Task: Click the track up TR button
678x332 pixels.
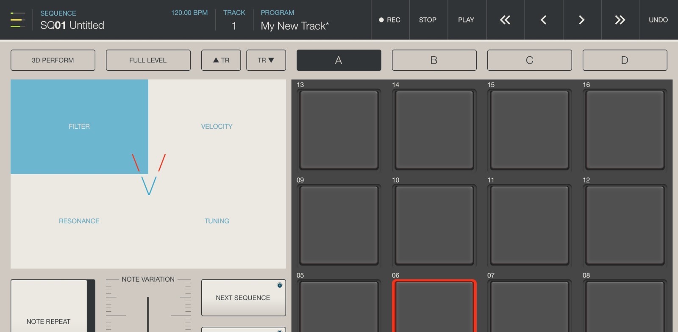Action: pyautogui.click(x=221, y=60)
